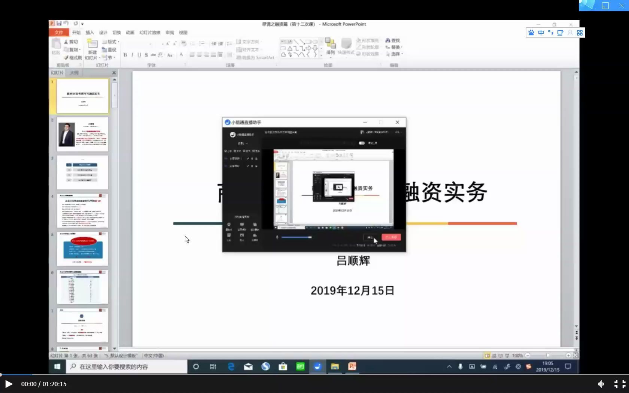Open the 幻灯片放映 ribbon tab
The image size is (629, 393).
pyautogui.click(x=150, y=33)
